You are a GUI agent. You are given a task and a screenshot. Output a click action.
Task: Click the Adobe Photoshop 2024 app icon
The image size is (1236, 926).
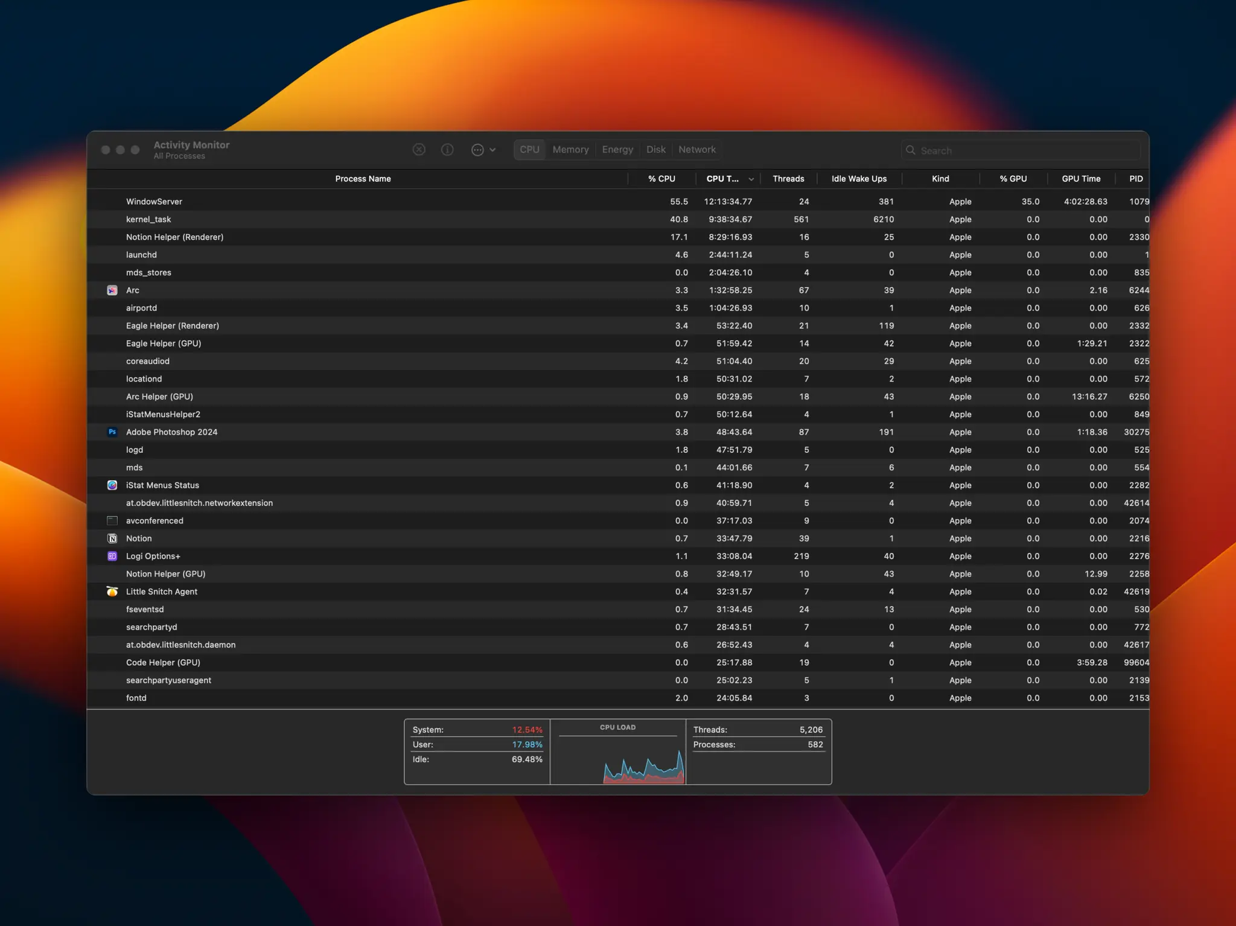point(112,432)
